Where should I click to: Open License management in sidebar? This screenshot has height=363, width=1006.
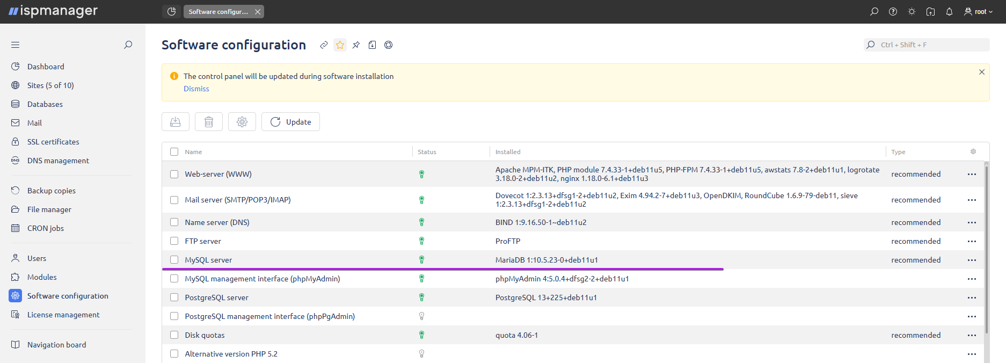63,315
